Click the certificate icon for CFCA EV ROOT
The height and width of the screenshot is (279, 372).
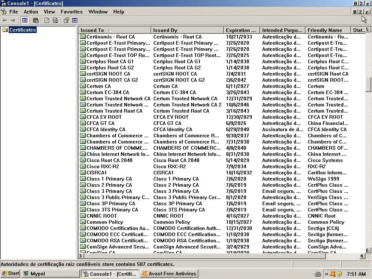pyautogui.click(x=83, y=117)
